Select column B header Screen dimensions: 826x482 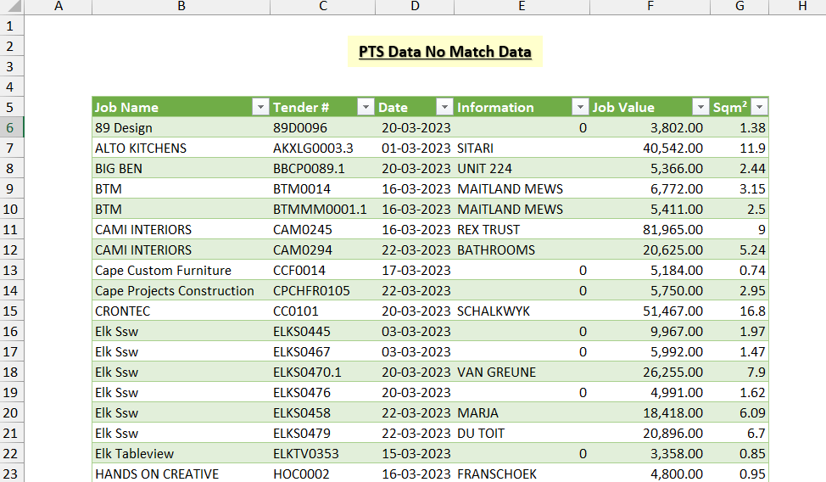[x=181, y=6]
